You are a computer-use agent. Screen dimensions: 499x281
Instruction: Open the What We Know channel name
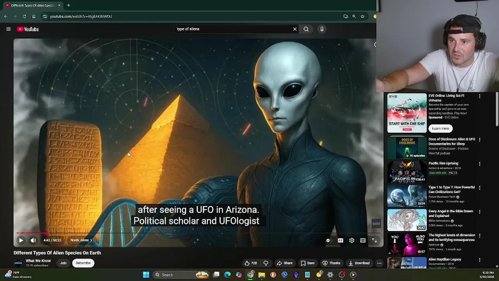(x=38, y=261)
